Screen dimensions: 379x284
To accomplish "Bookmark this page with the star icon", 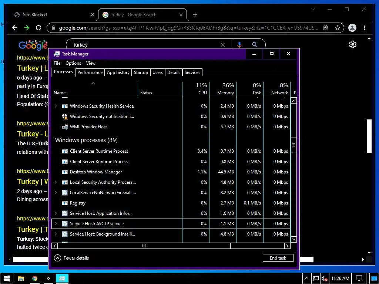I will pos(338,28).
